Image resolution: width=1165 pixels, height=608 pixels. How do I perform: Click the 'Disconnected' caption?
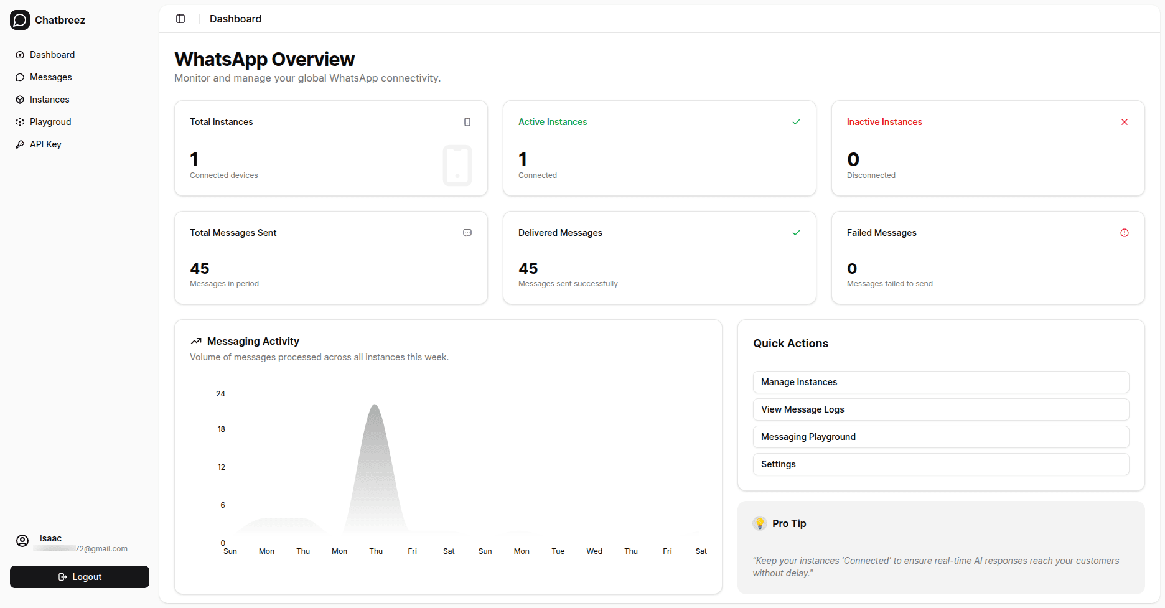click(871, 175)
